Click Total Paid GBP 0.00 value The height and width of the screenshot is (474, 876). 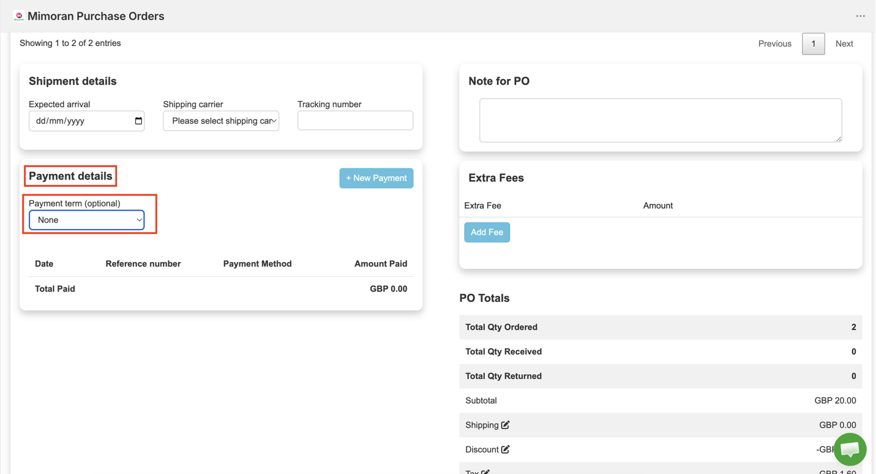[389, 288]
